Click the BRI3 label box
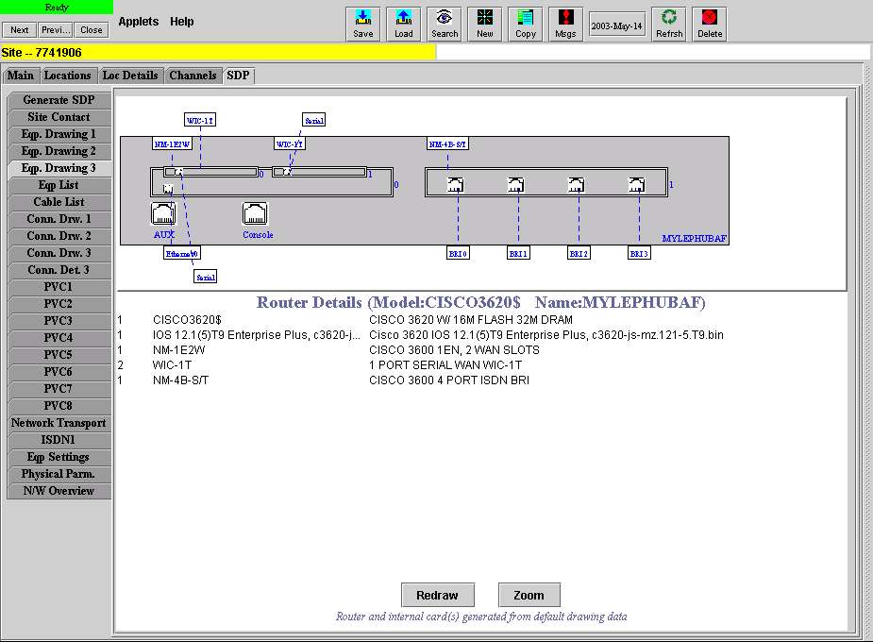Image resolution: width=873 pixels, height=642 pixels. [x=639, y=253]
